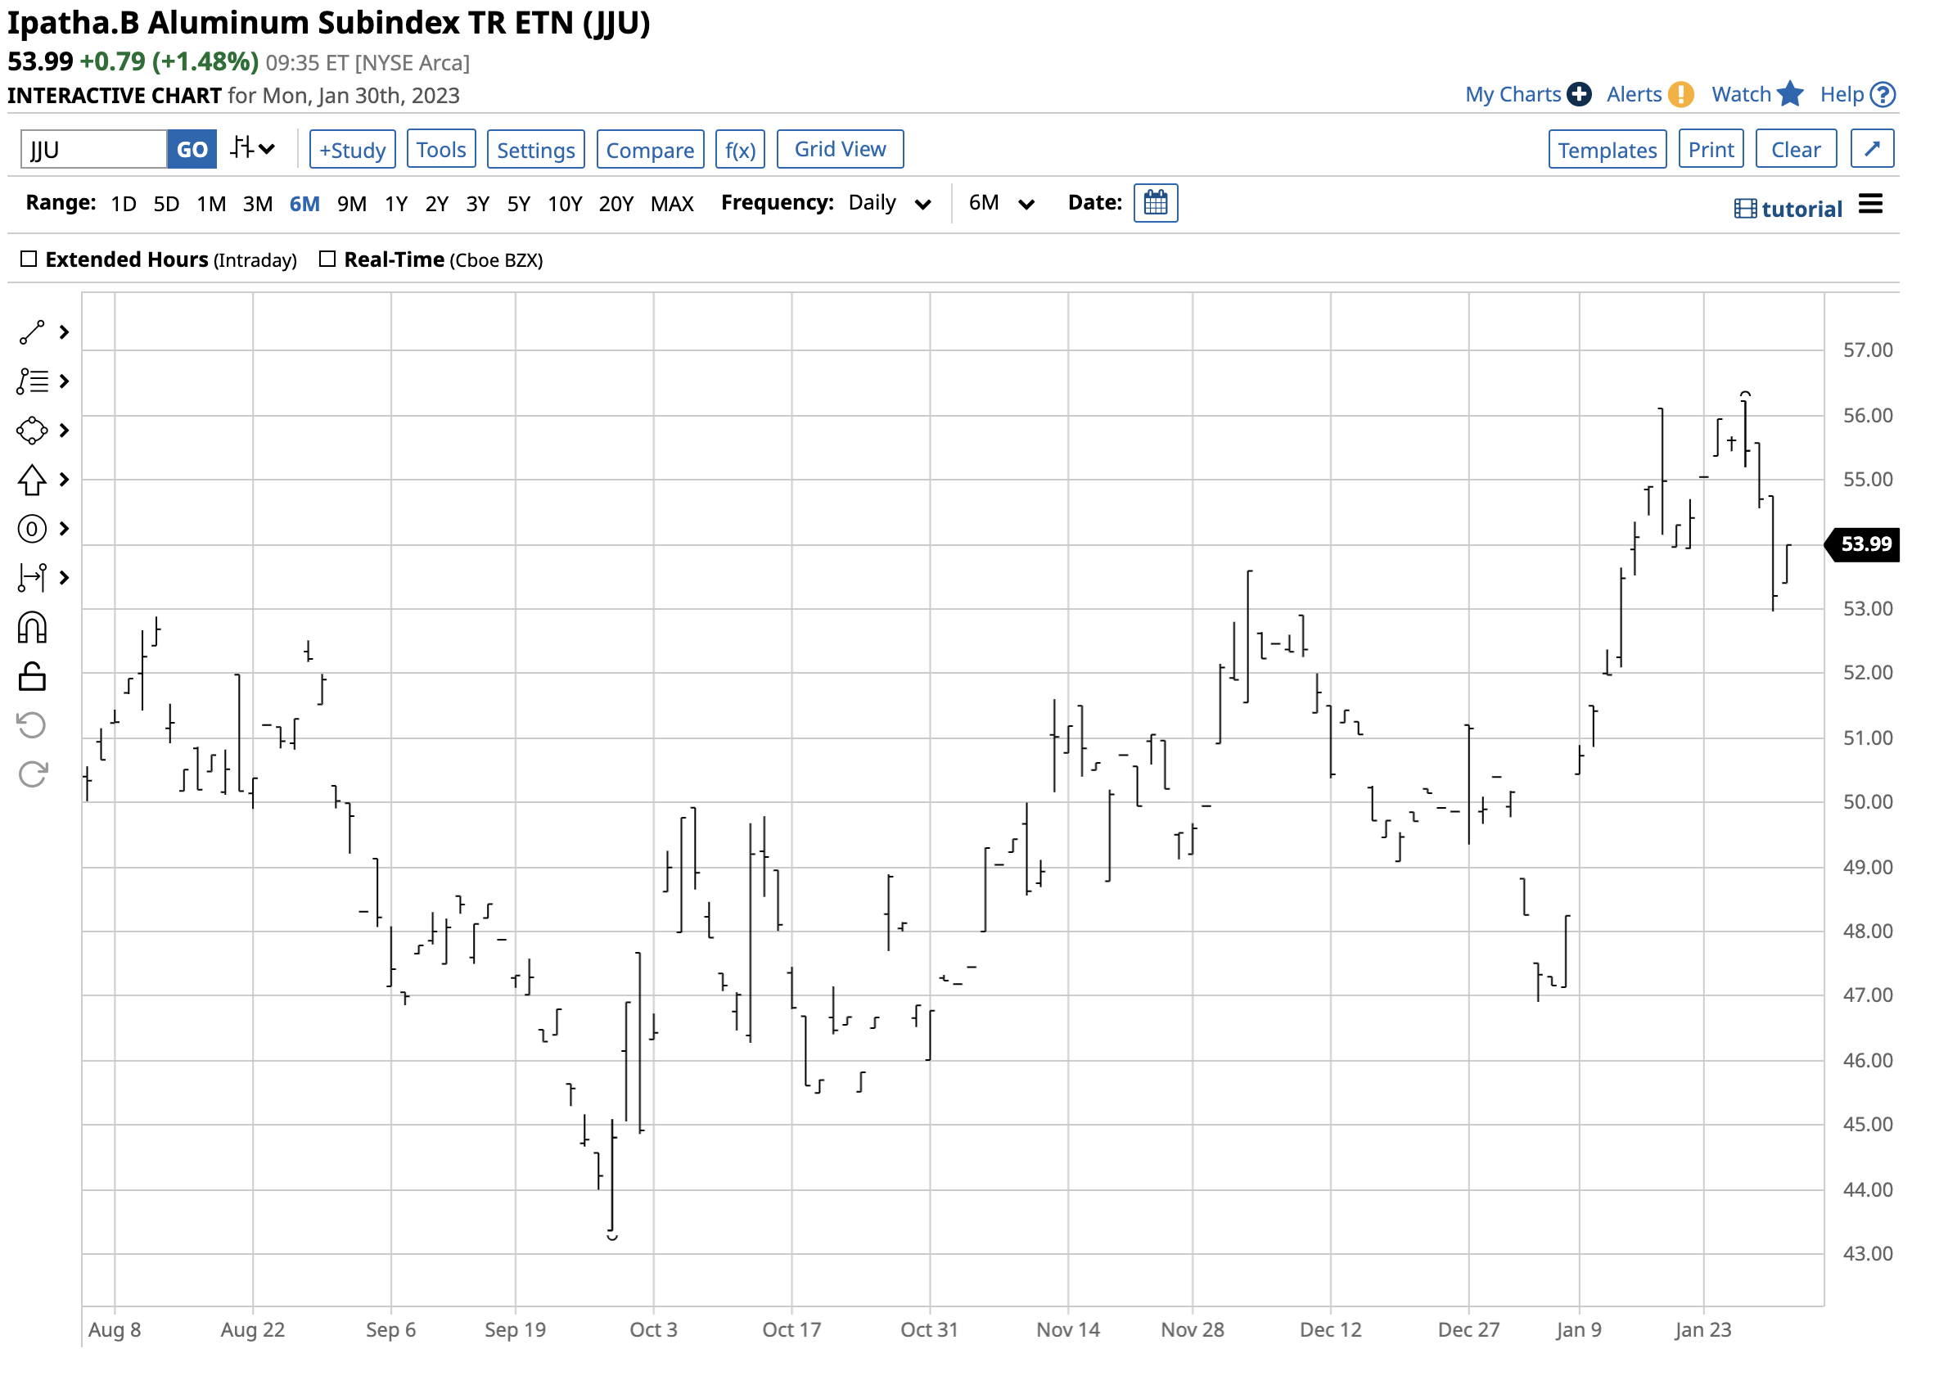Expand the chart type bar selector
This screenshot has width=1948, height=1385.
(252, 149)
